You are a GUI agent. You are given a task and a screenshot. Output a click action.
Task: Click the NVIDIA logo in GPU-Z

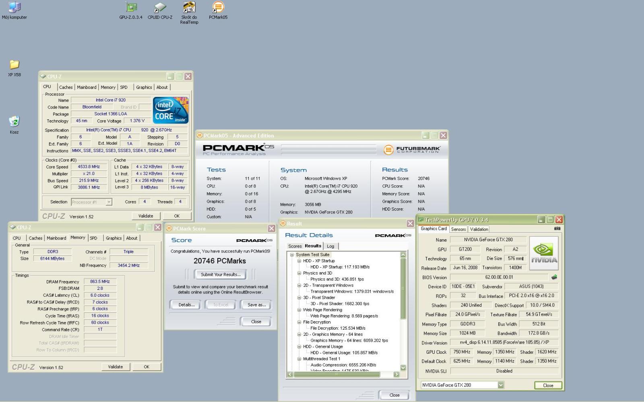point(544,252)
